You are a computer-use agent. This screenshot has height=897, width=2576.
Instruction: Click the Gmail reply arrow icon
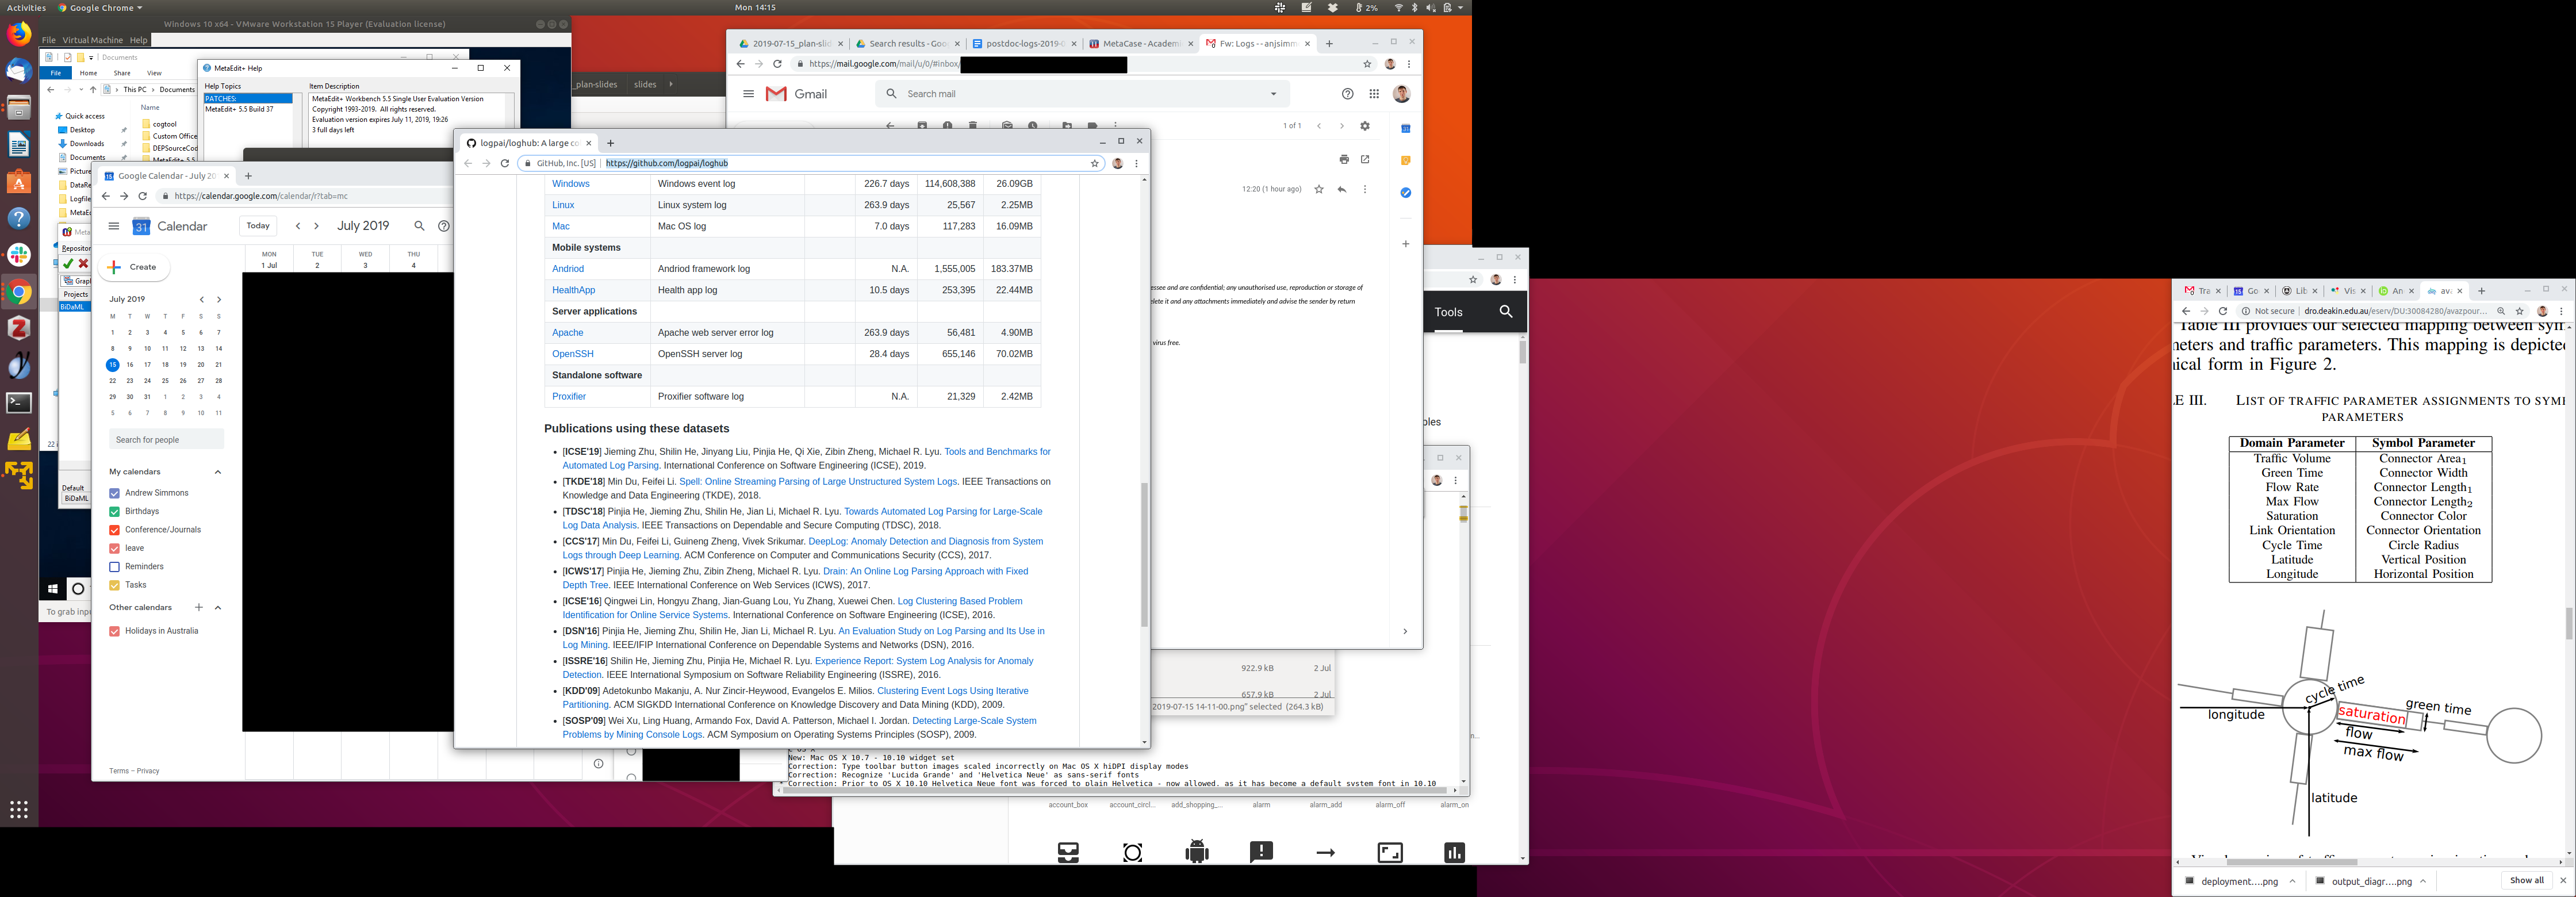click(1342, 189)
